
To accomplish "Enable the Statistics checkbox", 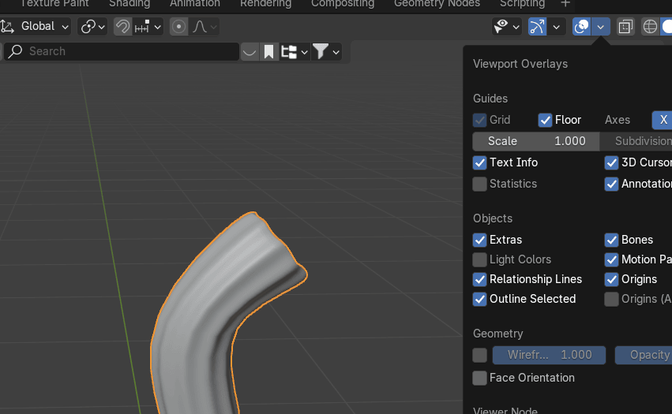I will coord(479,184).
